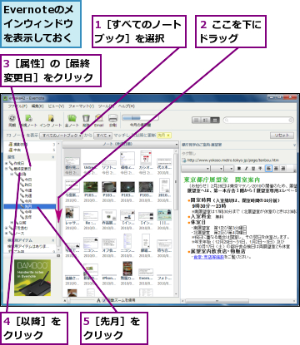Clear the search box with its X icon
Viewport: 300px width, 345px height.
(x=291, y=120)
